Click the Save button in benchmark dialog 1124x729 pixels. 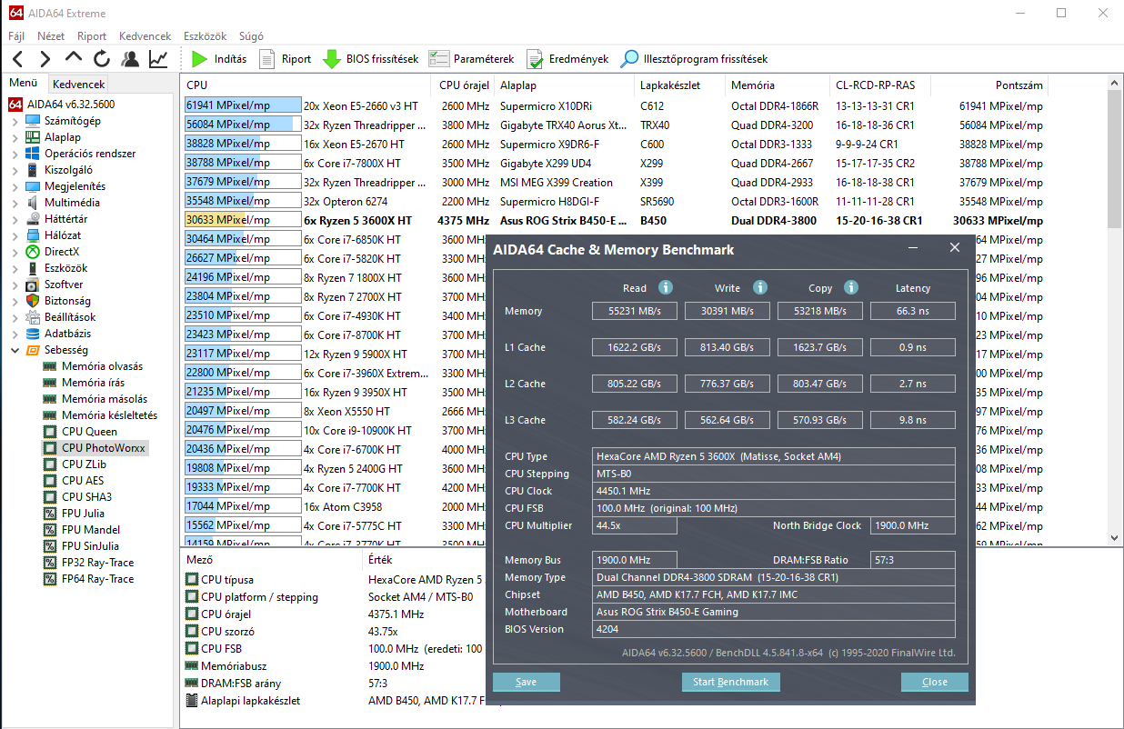click(526, 682)
